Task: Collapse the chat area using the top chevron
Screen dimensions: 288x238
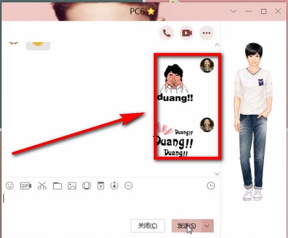Action: click(217, 45)
